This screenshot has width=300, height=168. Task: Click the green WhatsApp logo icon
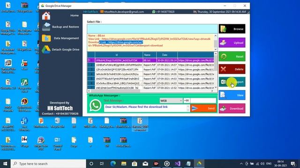pyautogui.click(x=95, y=105)
